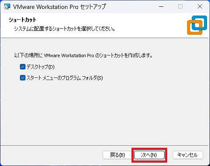Uncheck the デスクトップ(D) checkbox
Image resolution: width=210 pixels, height=166 pixels.
tap(22, 67)
